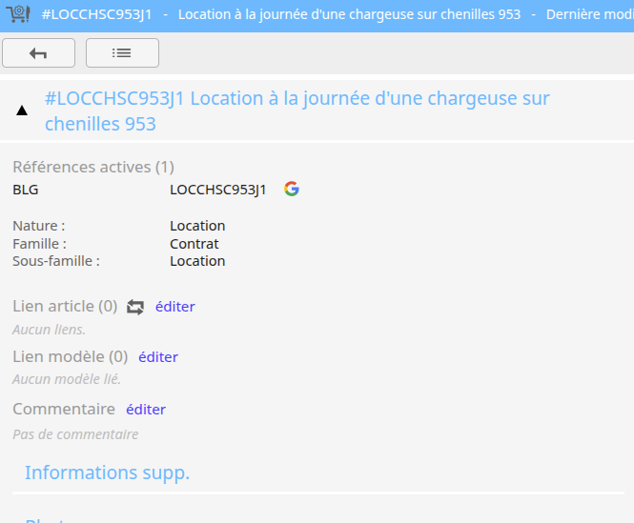Select the Nature value Location
The image size is (634, 523).
[x=197, y=226]
